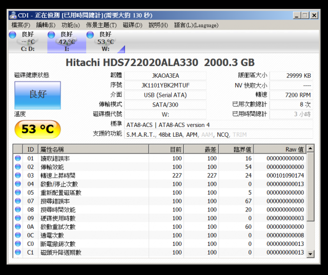Click status orb of row 01 讀取錯誤率
Viewport: 328px width, 275px height.
pos(18,158)
